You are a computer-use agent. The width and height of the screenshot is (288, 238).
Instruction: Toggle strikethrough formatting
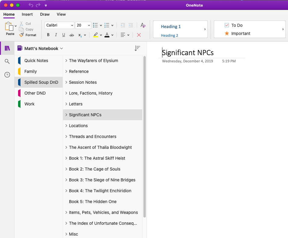click(72, 35)
